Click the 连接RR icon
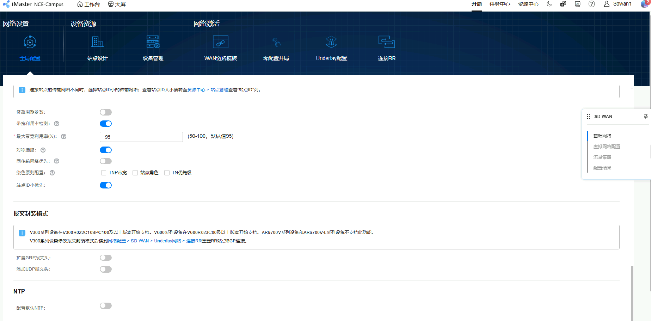Screen dimensions: 651x321 [x=386, y=43]
